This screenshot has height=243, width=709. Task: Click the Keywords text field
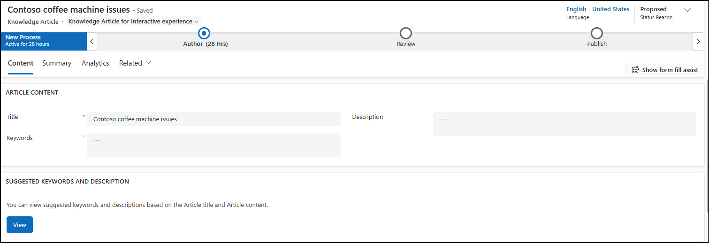pyautogui.click(x=214, y=145)
